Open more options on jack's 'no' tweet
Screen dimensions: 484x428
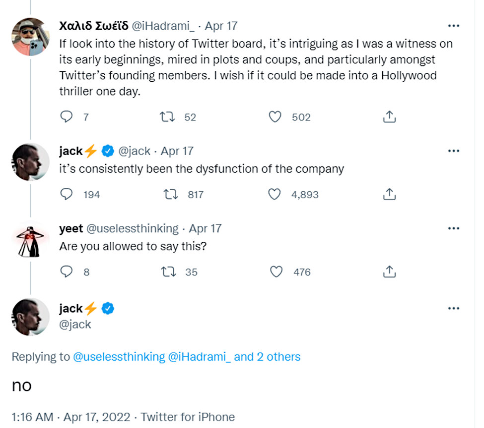click(453, 309)
